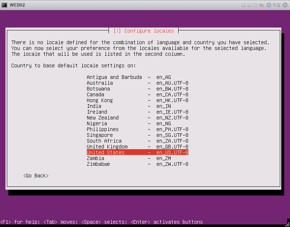Click the first small-window size icon
Screen dimensions: 290x227
click(244, 5)
